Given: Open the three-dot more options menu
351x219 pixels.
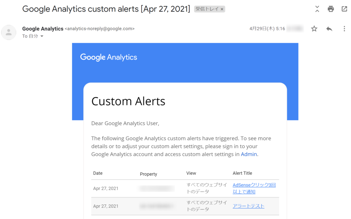Looking at the screenshot, I should click(x=344, y=29).
